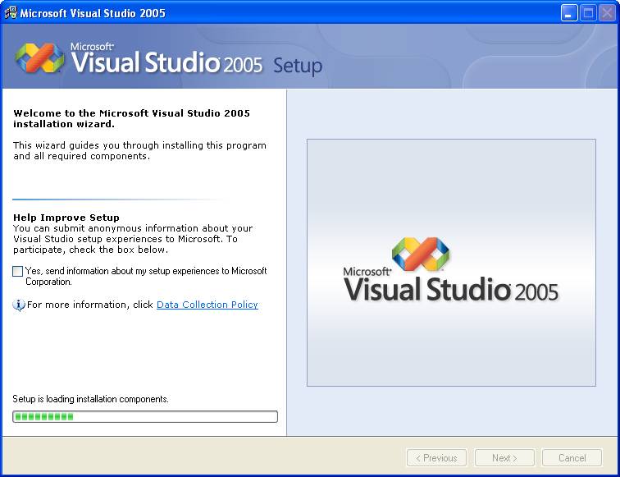Click the 'Help Improve Setup' heading
This screenshot has width=620, height=477.
pos(66,218)
